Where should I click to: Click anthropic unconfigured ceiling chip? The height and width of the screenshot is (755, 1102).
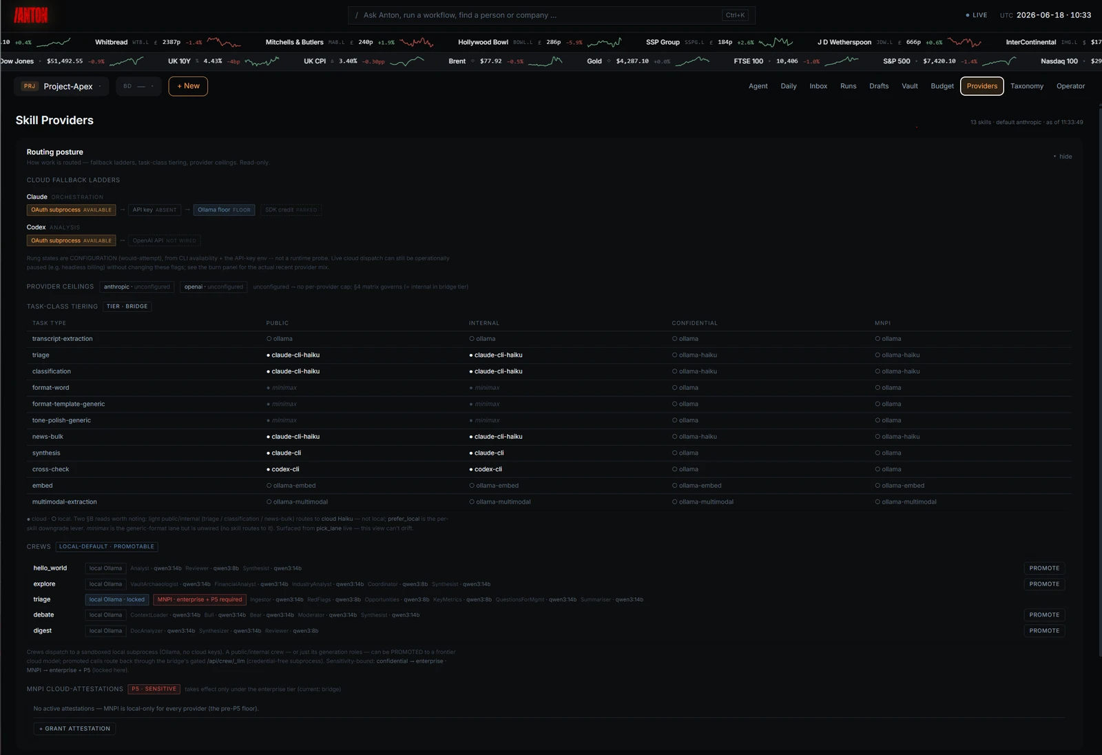[x=137, y=287]
